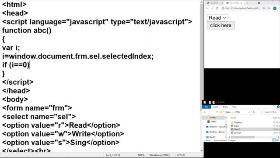This screenshot has height=158, width=280.
Task: Open quick access toolbar customize dropdown
Action: tap(217, 102)
